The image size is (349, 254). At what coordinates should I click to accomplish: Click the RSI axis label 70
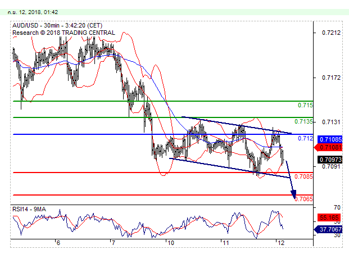pos(337,207)
